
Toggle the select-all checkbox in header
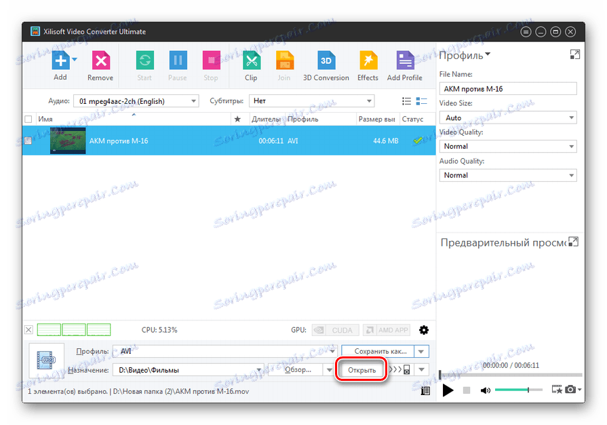[x=28, y=119]
